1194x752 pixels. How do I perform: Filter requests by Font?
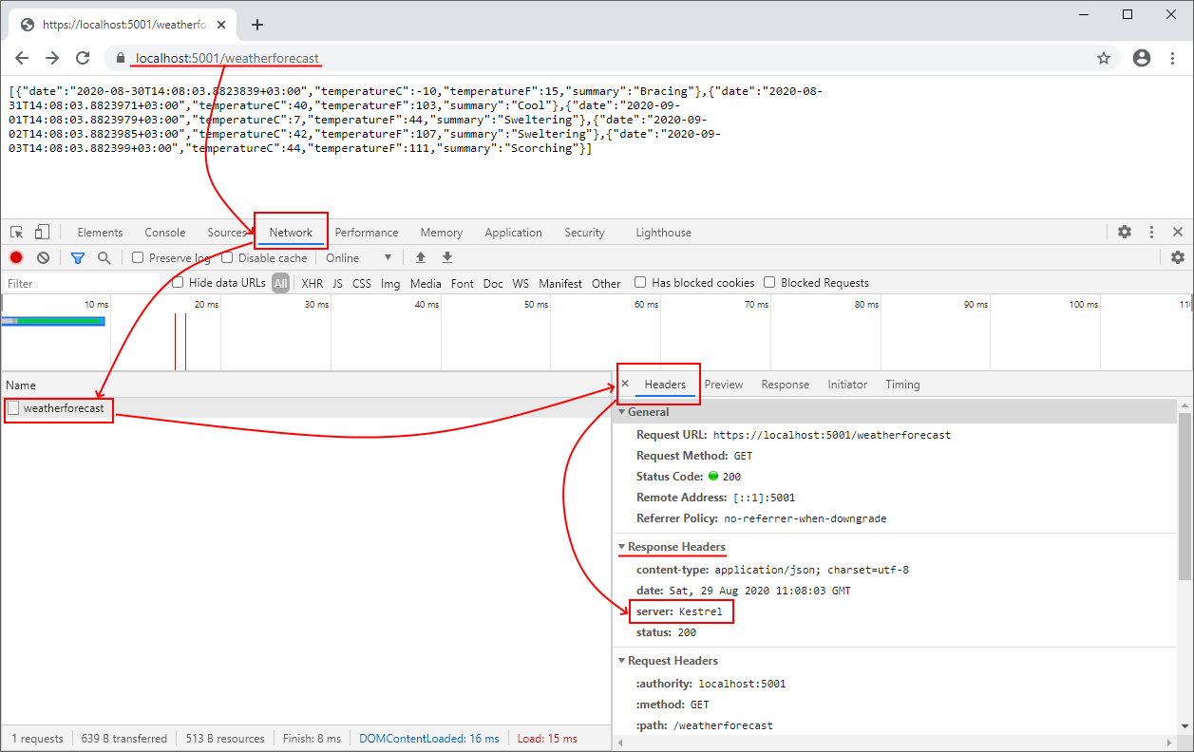tap(463, 283)
